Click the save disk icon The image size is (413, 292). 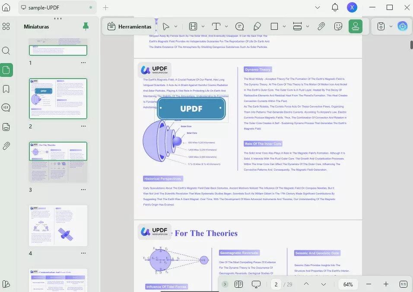pyautogui.click(x=381, y=26)
